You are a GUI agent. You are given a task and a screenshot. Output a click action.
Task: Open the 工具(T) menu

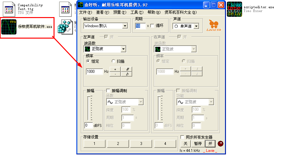coord(137,12)
